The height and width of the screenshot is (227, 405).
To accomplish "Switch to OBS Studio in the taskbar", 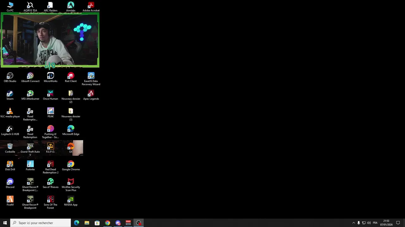I will [139, 223].
